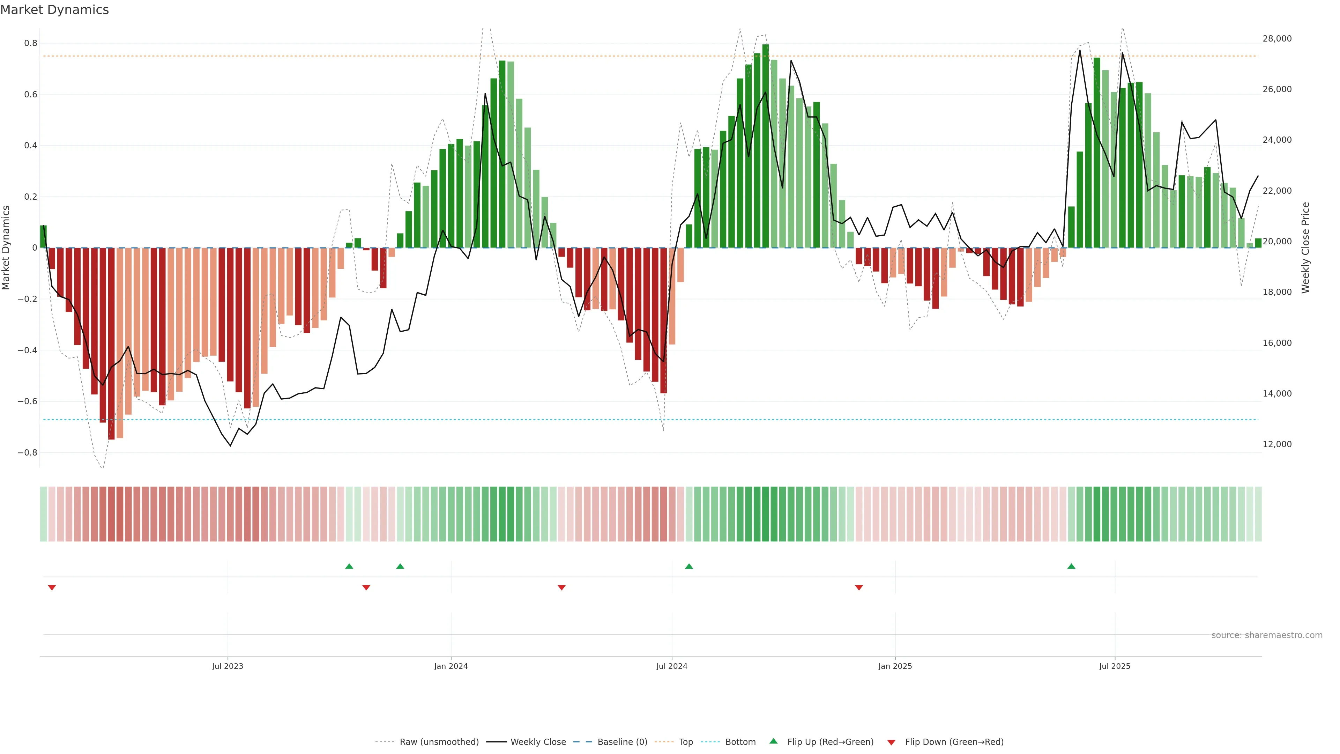Click the Jan 2024 x-axis label
Screen dimensions: 1340x754
click(451, 666)
